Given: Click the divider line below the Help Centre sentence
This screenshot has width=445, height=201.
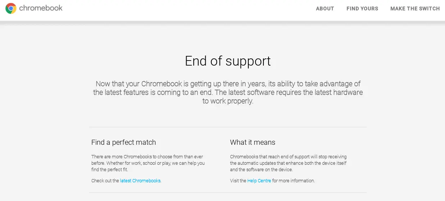Looking at the screenshot, I should [x=228, y=192].
